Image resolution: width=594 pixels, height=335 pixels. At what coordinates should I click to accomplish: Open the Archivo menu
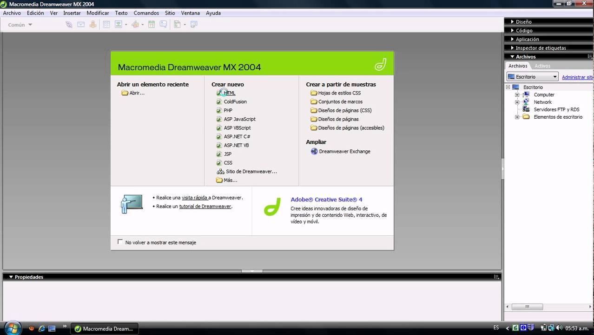(12, 13)
